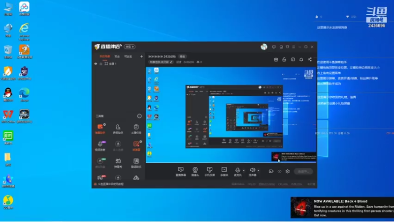Open the mail inbox icon in title bar
The image size is (394, 222).
coord(281,47)
